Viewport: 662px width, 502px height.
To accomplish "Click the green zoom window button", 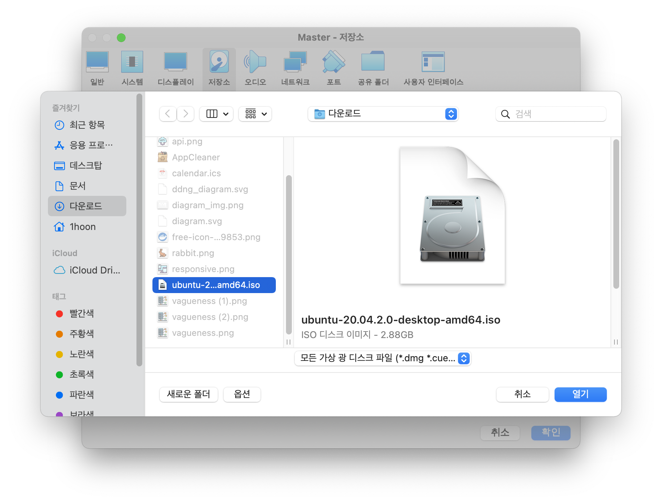I will pos(121,38).
